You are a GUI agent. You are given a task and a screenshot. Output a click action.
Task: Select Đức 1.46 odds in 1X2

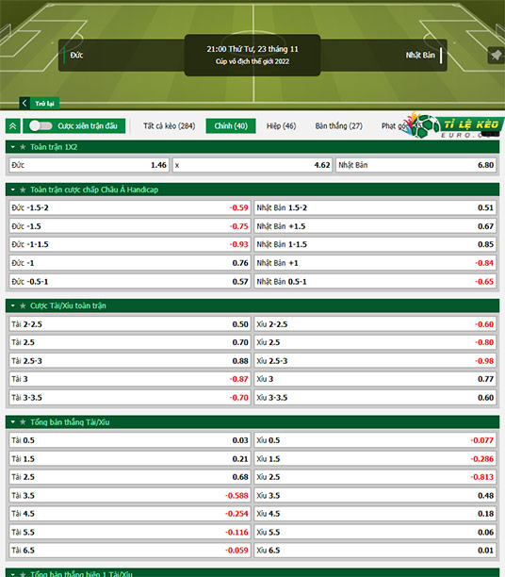click(89, 165)
